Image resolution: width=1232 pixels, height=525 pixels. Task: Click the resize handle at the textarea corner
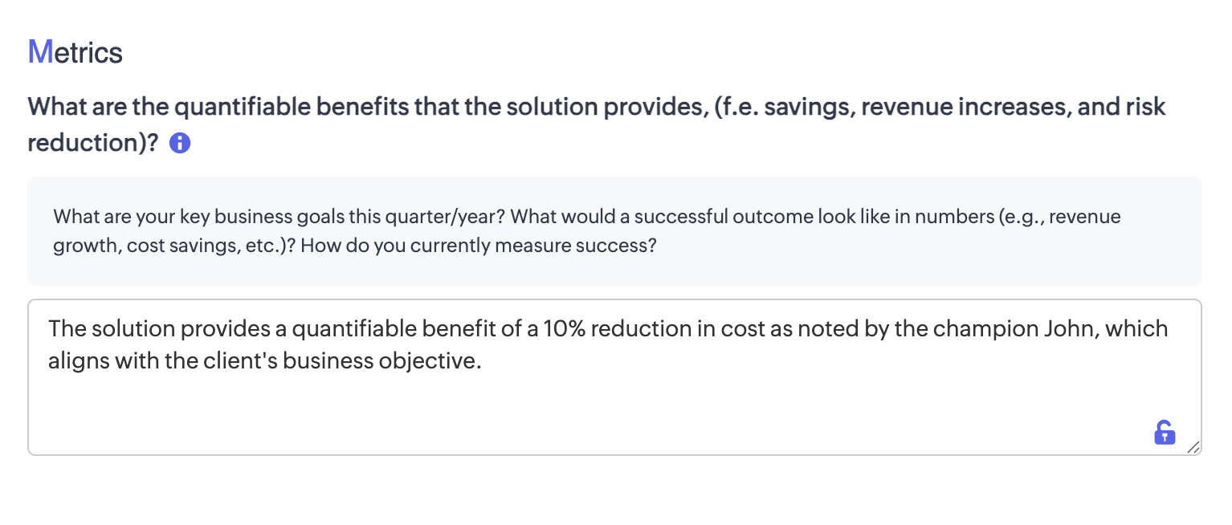coord(1193,447)
